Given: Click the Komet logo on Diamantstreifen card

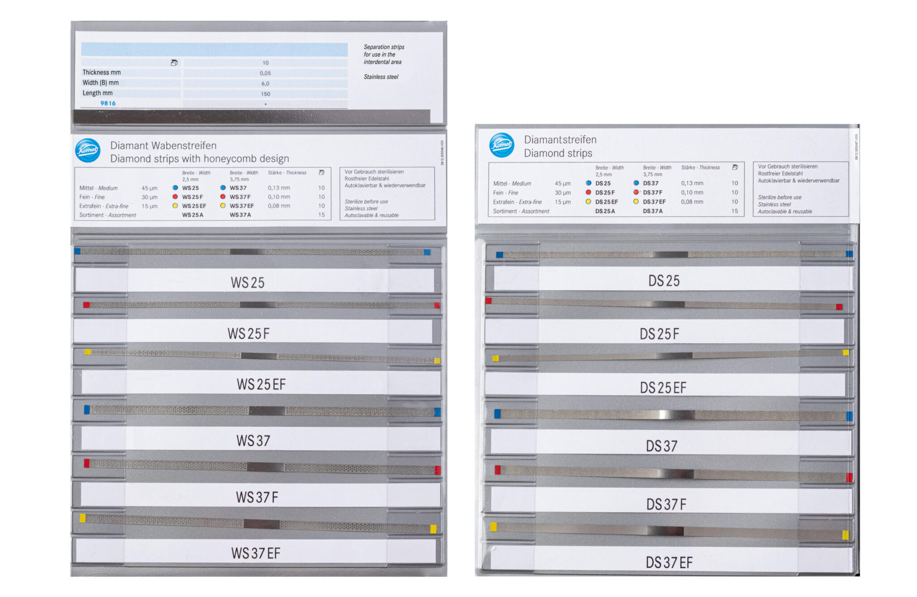Looking at the screenshot, I should pyautogui.click(x=501, y=145).
